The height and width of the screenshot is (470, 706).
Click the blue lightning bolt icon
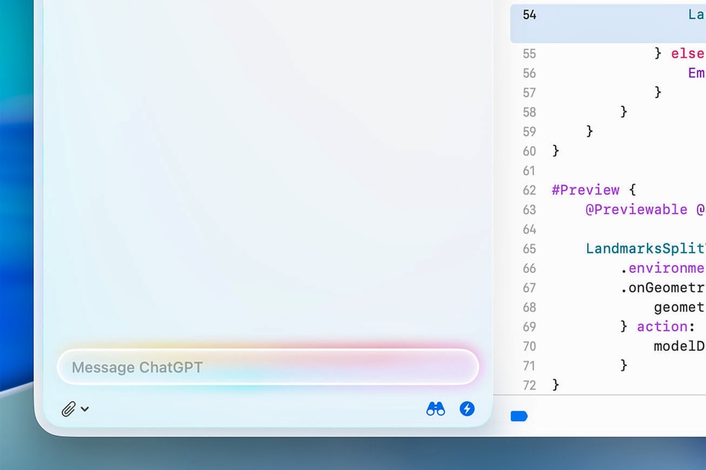coord(467,408)
